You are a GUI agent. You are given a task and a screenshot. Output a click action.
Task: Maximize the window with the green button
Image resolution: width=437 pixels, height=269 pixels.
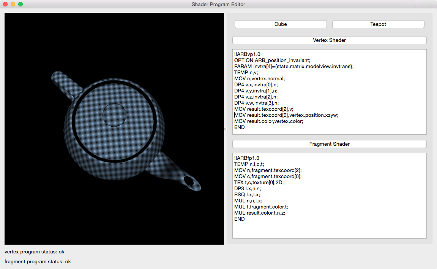21,4
